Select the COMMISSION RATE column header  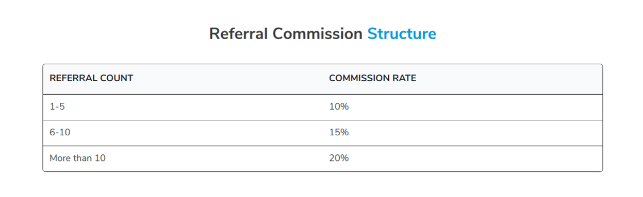point(463,79)
